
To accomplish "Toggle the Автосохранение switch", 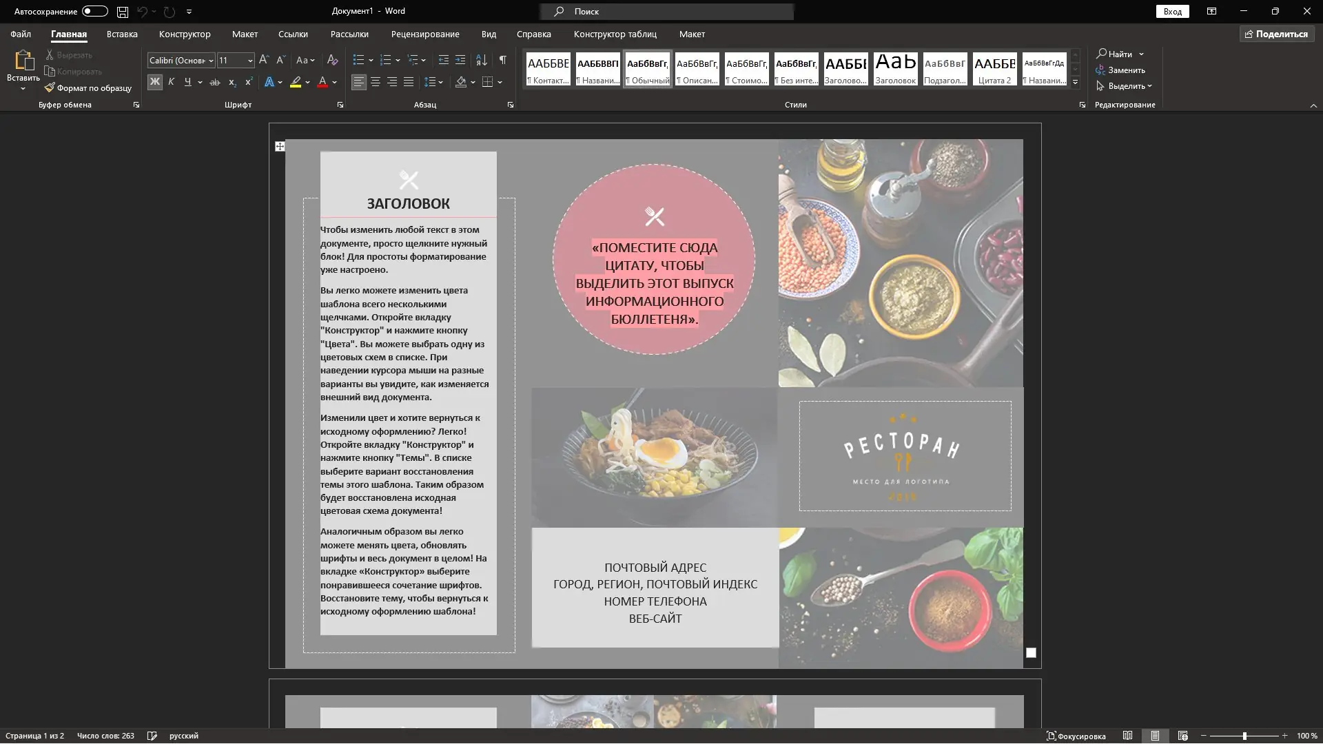I will pos(94,11).
